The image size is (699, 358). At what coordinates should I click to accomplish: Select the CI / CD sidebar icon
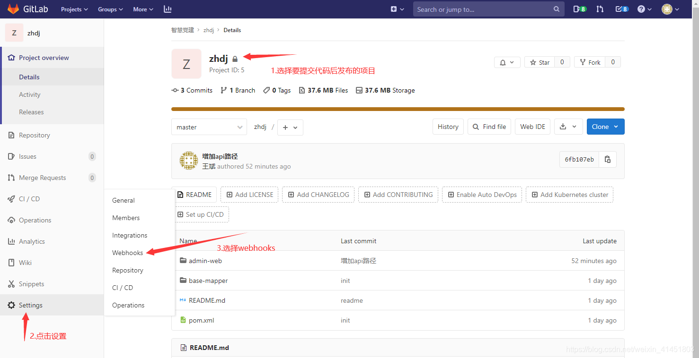(x=11, y=198)
